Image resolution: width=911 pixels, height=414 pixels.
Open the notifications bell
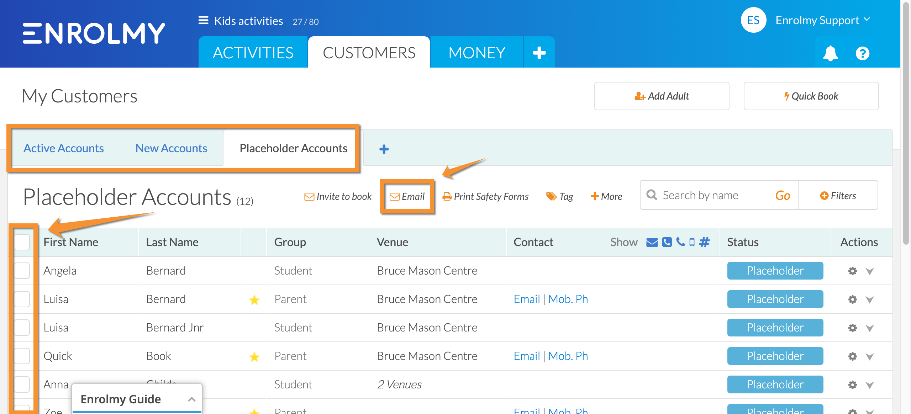(x=830, y=53)
